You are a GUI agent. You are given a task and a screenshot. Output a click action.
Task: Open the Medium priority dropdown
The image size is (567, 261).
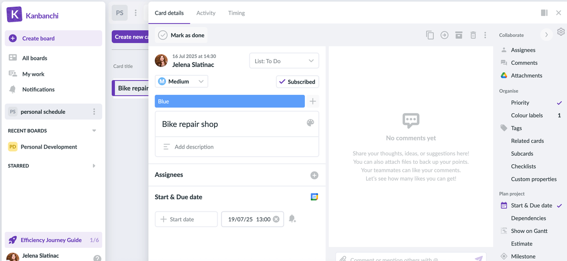[181, 82]
